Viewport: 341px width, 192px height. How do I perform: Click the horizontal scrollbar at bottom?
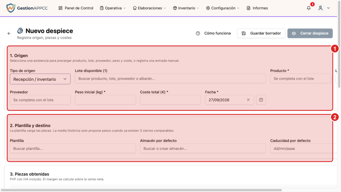click(x=141, y=190)
